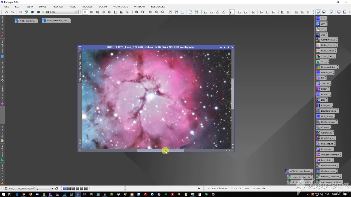Viewport: 351px width, 197px height.
Task: Open the File Explorer side tab
Action: [2, 134]
